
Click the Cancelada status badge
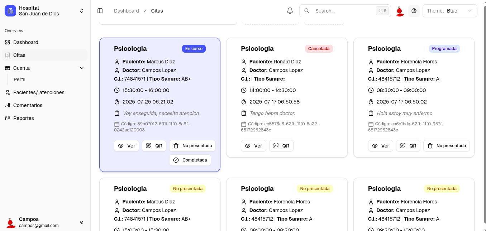coord(319,49)
